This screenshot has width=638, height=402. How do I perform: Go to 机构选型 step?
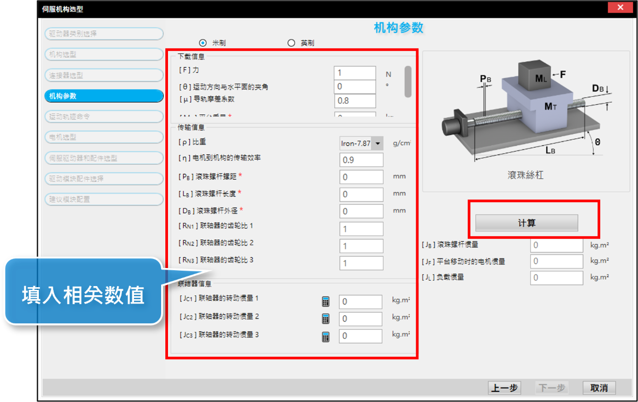click(103, 55)
